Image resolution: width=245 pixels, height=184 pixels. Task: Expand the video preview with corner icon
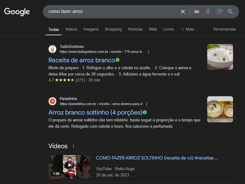[x=85, y=160]
